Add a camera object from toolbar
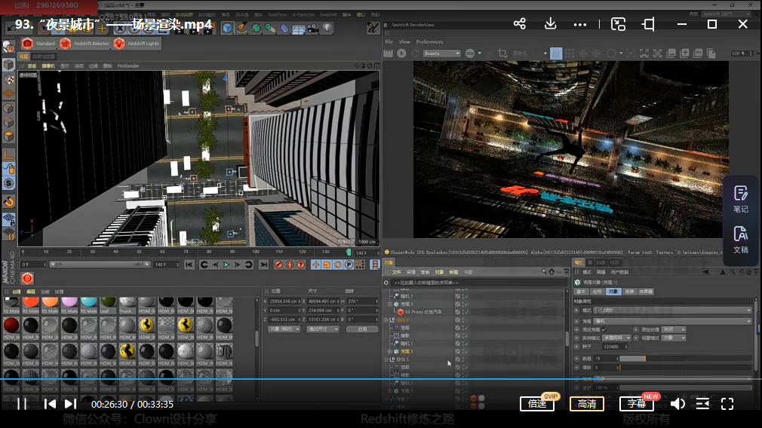Screen dimensions: 762x428 312,28
